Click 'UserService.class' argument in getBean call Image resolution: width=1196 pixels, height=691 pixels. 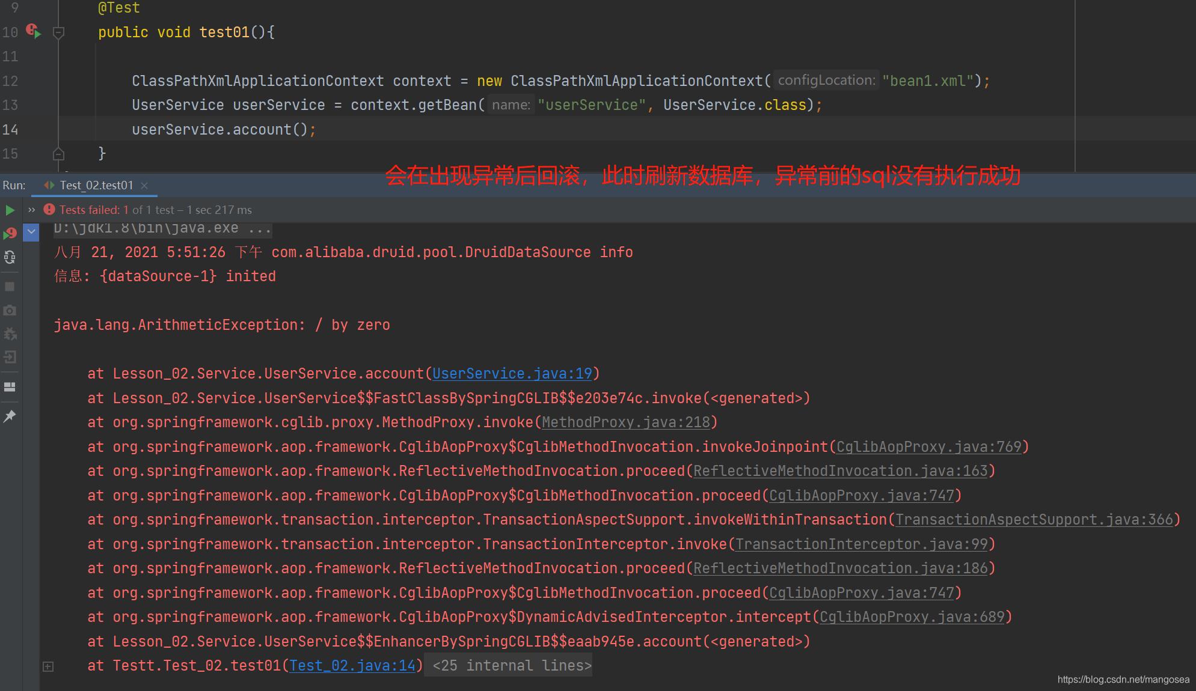tap(735, 105)
